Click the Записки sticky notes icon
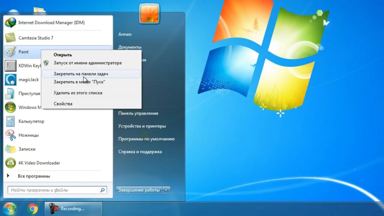This screenshot has width=384, height=216. [x=10, y=149]
